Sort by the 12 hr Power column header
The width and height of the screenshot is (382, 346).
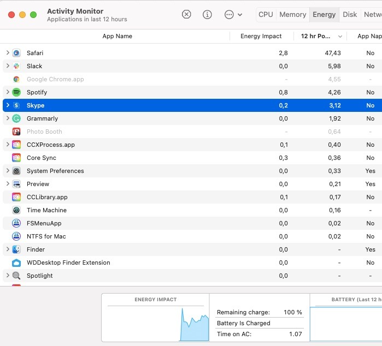[315, 36]
